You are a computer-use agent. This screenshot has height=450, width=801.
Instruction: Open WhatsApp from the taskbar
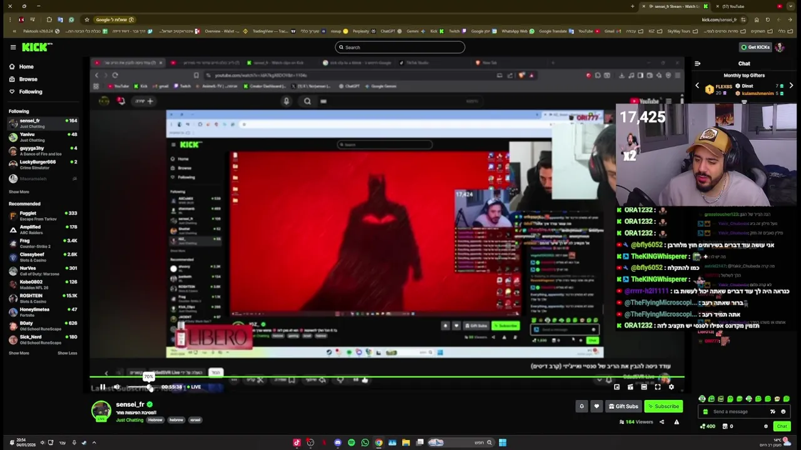click(x=365, y=442)
